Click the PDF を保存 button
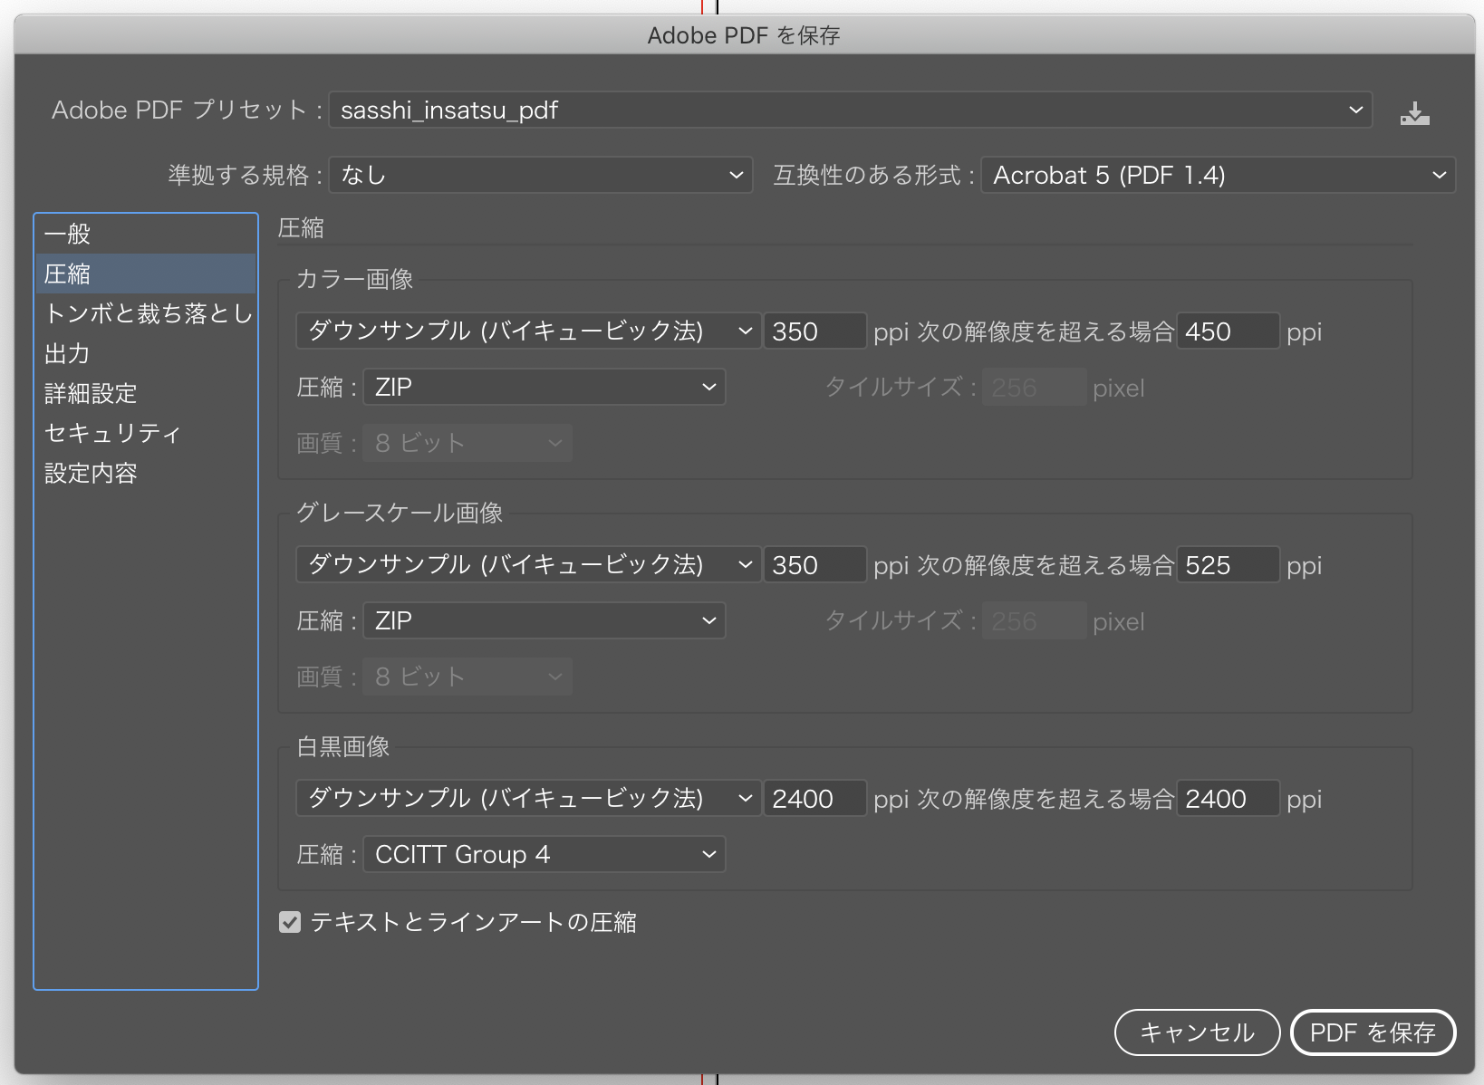This screenshot has width=1484, height=1085. point(1373,1032)
